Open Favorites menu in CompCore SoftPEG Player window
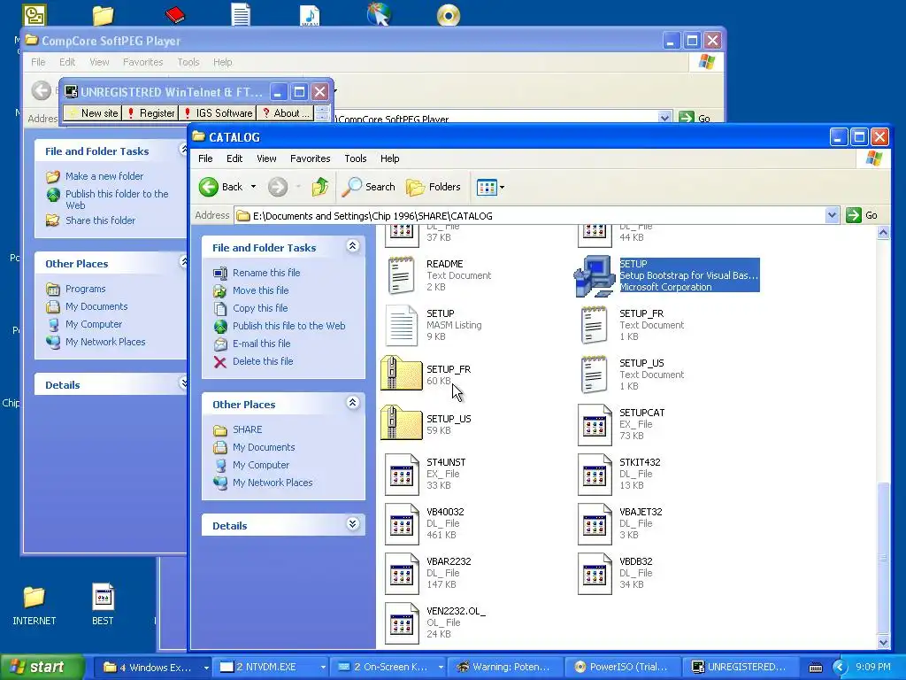 [x=142, y=62]
